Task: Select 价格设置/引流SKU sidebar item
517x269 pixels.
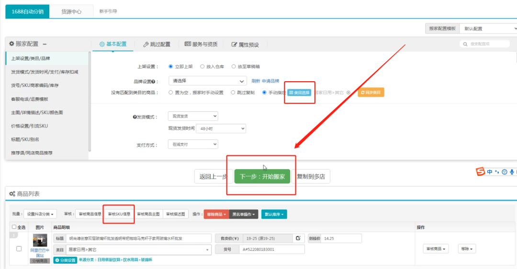Action: 47,126
